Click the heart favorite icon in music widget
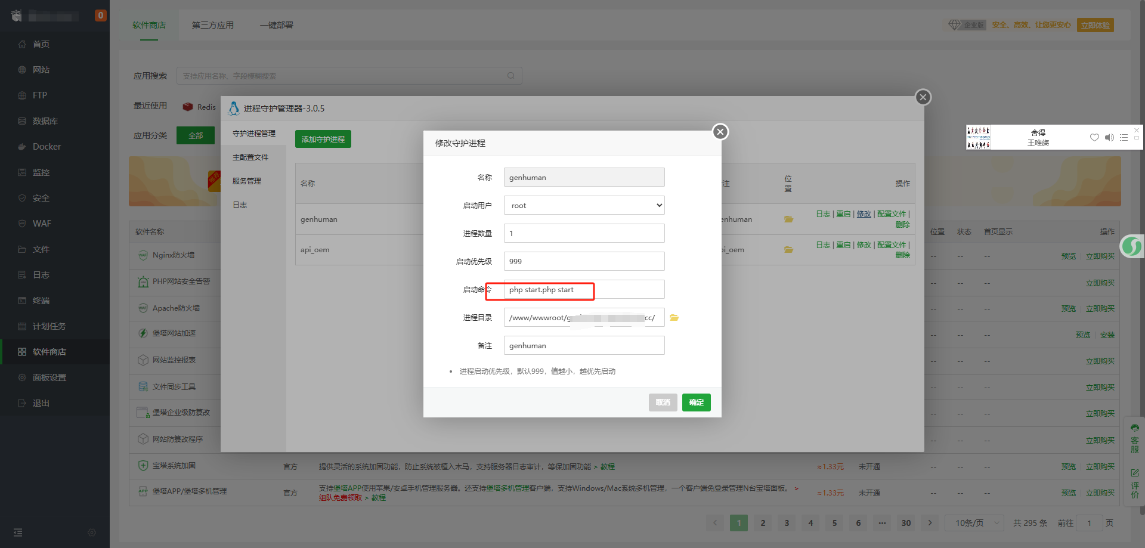This screenshot has height=548, width=1145. click(x=1094, y=137)
